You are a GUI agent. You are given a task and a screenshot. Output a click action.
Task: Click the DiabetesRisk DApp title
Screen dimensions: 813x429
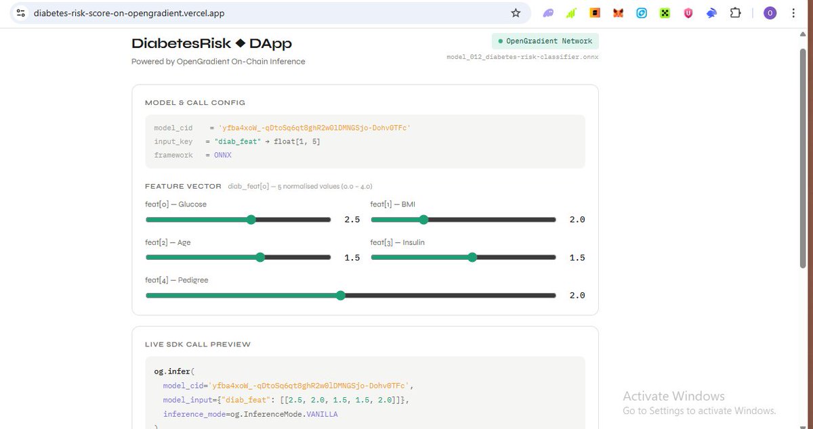[212, 43]
